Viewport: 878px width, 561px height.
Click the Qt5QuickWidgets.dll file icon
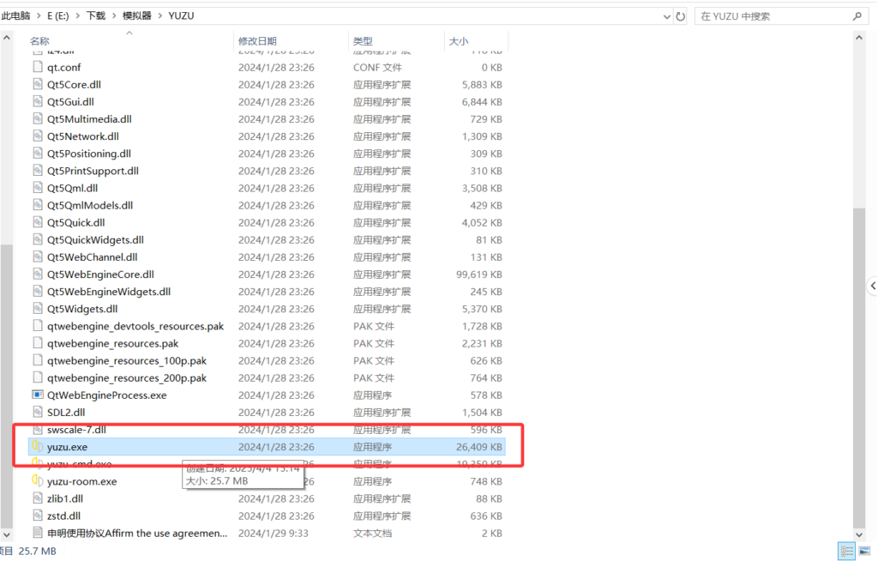click(38, 239)
